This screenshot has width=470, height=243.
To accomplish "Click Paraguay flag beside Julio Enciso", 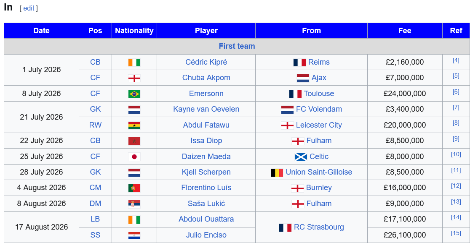I will click(x=134, y=235).
